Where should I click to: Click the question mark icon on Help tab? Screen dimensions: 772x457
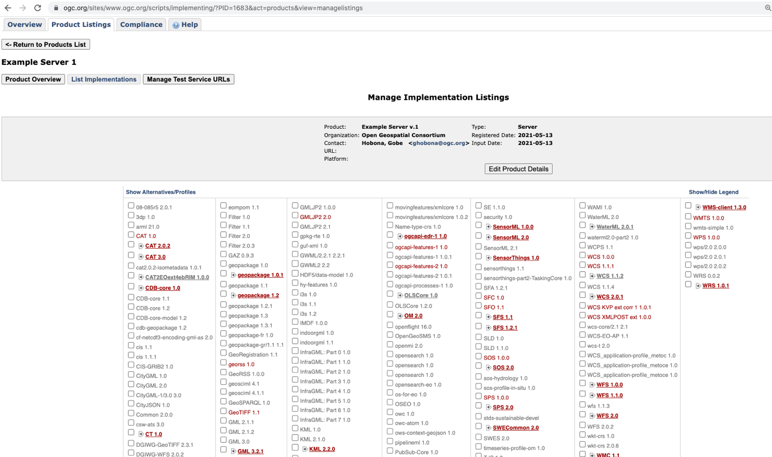click(176, 25)
